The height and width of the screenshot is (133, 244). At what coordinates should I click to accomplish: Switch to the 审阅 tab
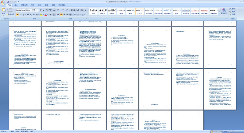point(46,5)
